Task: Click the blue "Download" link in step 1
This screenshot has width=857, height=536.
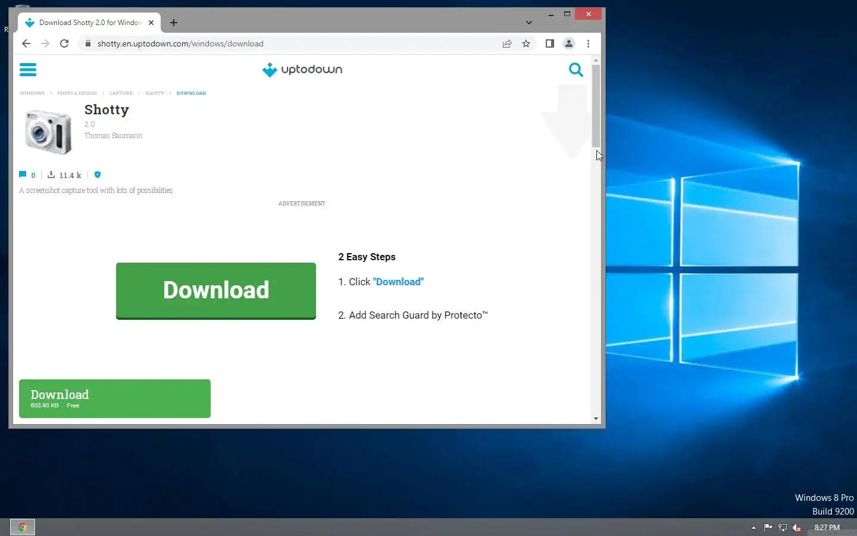Action: 398,282
